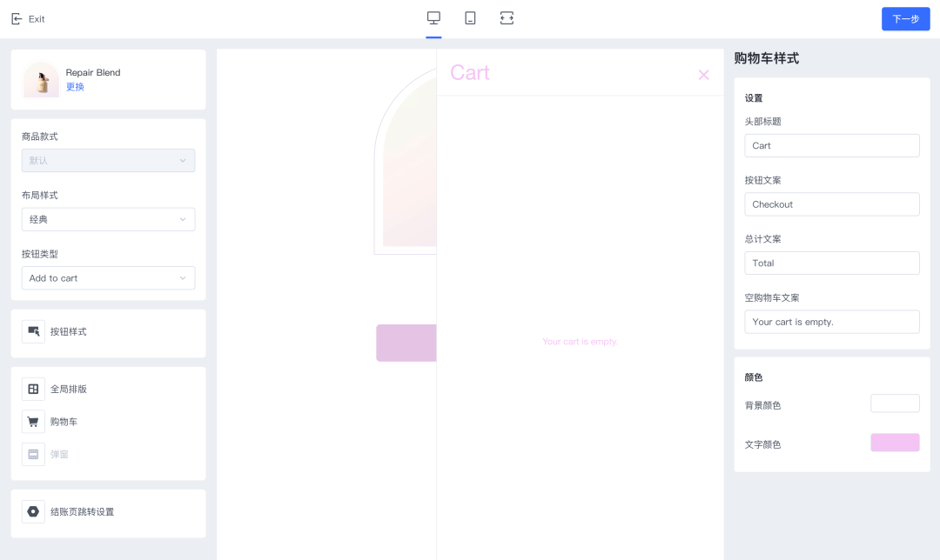The height and width of the screenshot is (560, 940).
Task: Click the 头部标题 Cart input field
Action: (831, 145)
